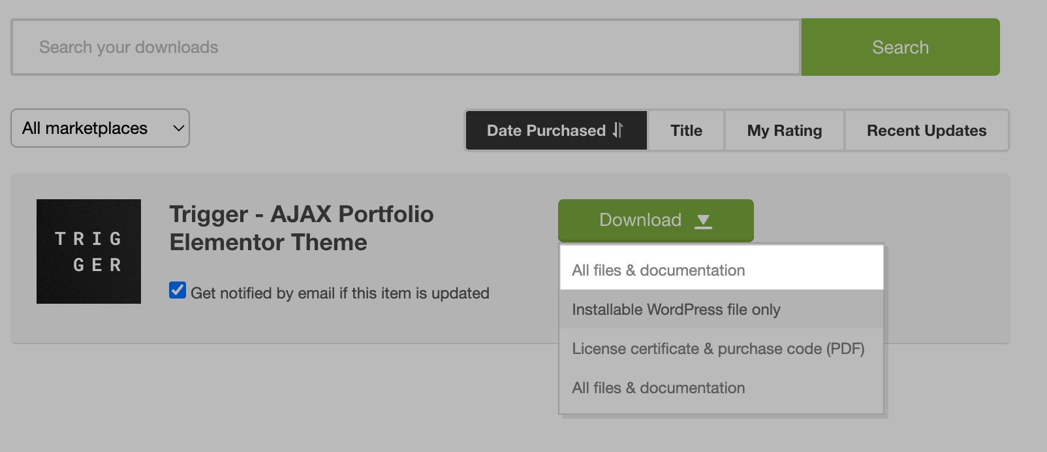This screenshot has height=452, width=1047.
Task: Sort downloads by Title
Action: 686,131
